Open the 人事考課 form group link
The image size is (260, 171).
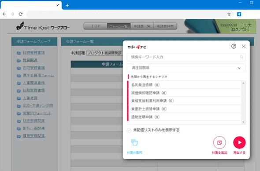[x=30, y=98]
